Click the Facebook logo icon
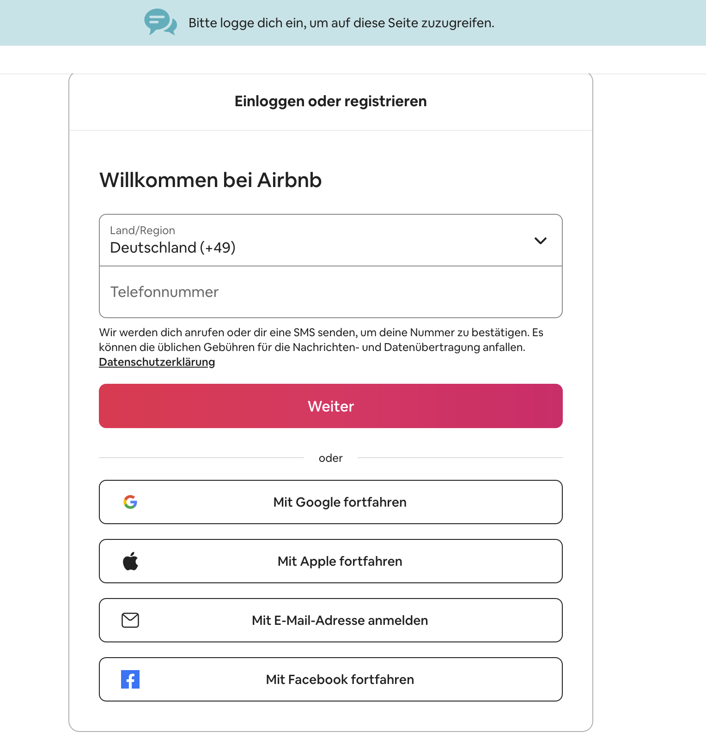The width and height of the screenshot is (706, 750). [x=130, y=679]
